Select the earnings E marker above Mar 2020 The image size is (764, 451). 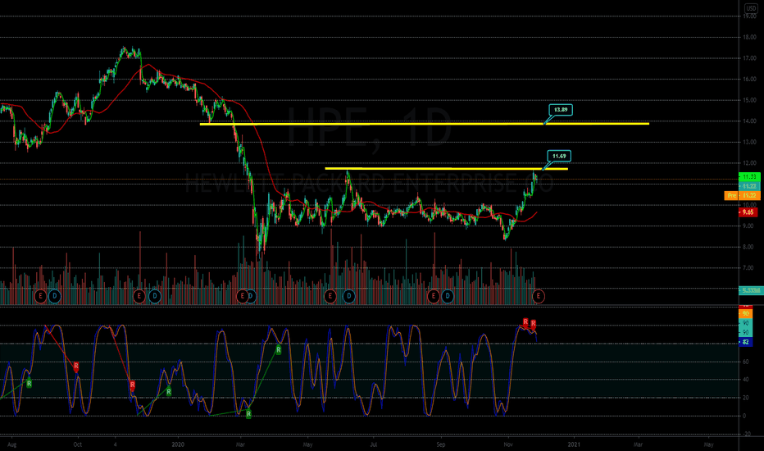(242, 295)
